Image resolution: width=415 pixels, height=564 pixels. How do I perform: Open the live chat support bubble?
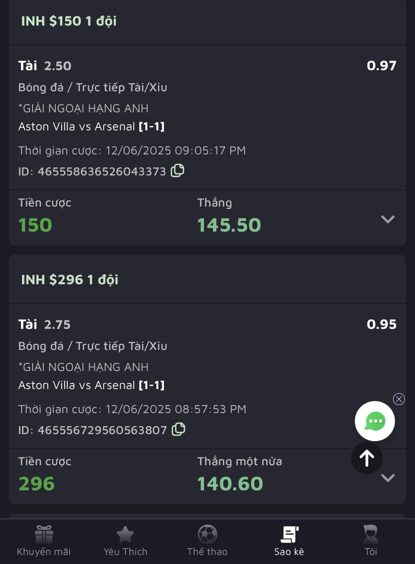coord(375,421)
